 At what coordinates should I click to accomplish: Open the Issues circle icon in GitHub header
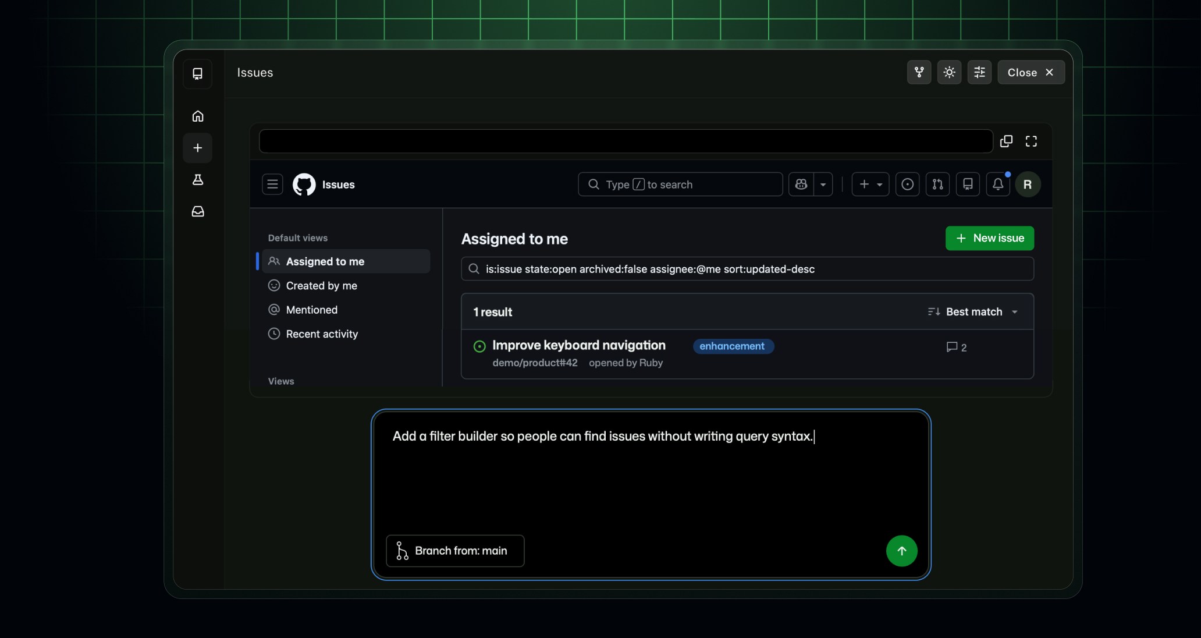(x=907, y=185)
